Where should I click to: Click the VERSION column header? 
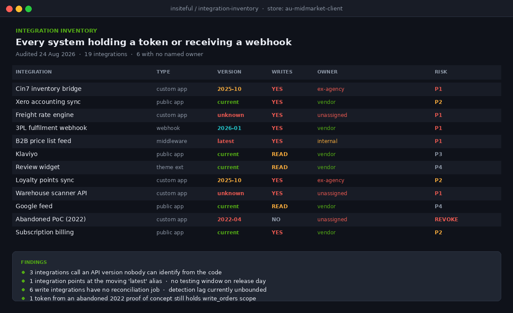point(230,72)
